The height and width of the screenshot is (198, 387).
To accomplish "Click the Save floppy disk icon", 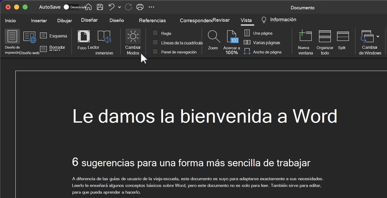I will [100, 7].
